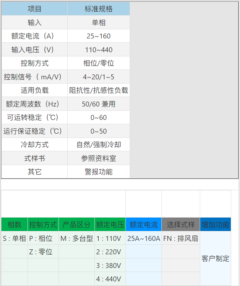Select the 25A~160A cell
Image resolution: width=240 pixels, height=286 pixels.
coord(143,238)
